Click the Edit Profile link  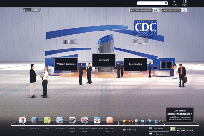tap(181, 133)
